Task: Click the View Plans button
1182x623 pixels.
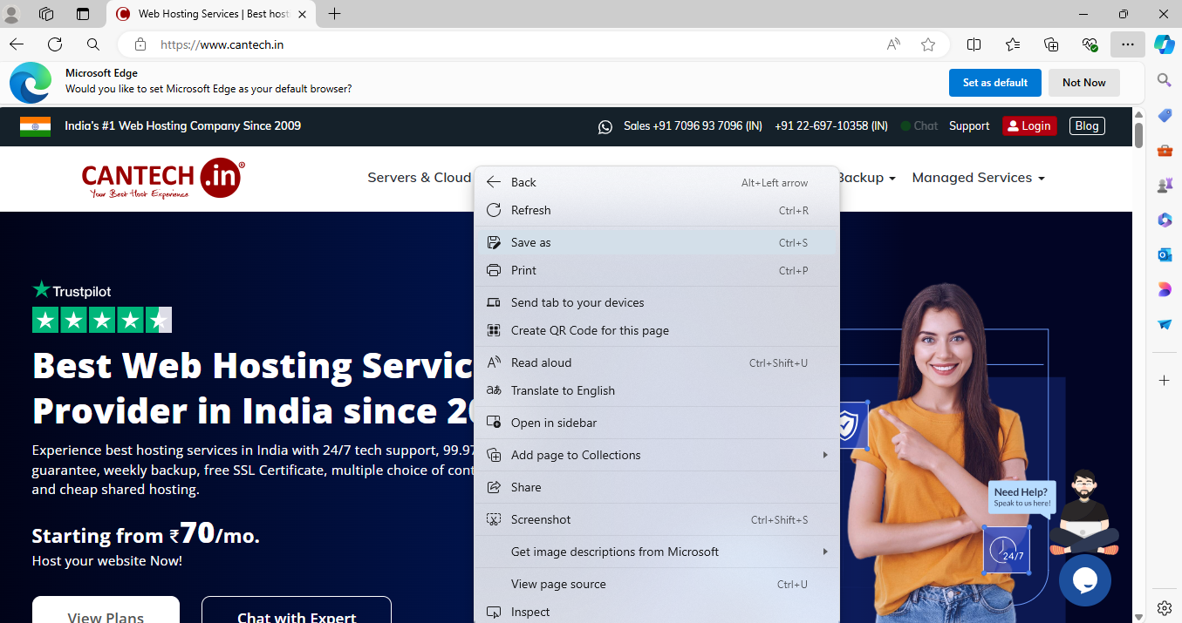Action: pos(106,610)
